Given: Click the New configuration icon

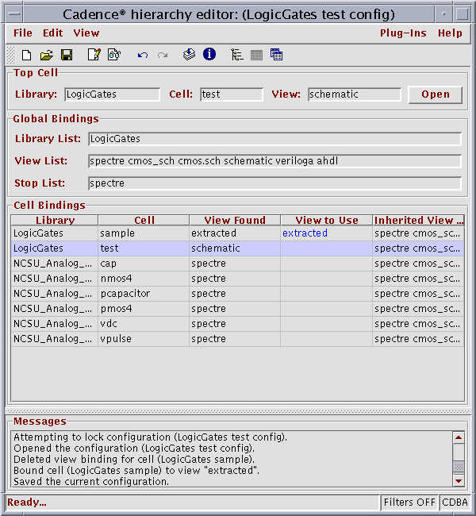Looking at the screenshot, I should [26, 55].
